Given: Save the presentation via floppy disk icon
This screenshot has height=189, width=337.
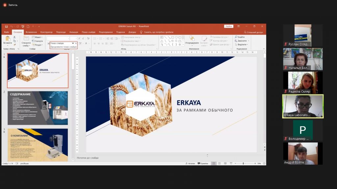Looking at the screenshot, I should [7, 26].
